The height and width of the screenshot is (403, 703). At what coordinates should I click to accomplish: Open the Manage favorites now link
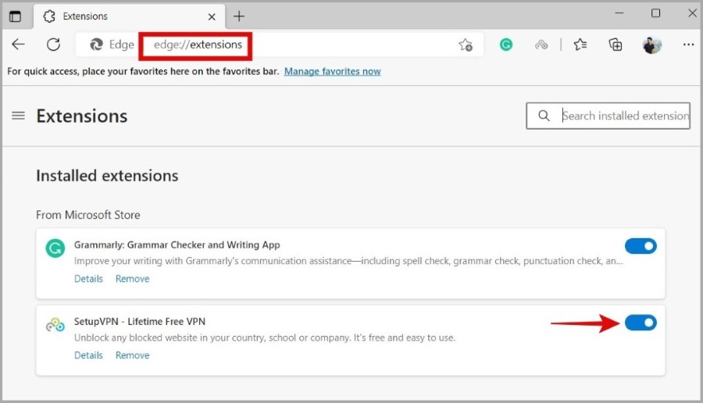click(332, 71)
